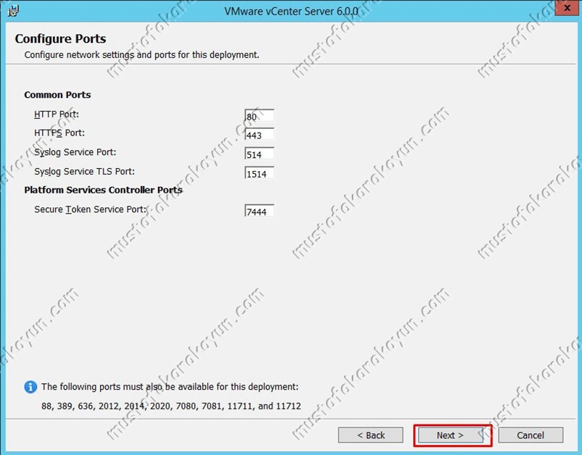Viewport: 582px width, 455px height.
Task: Click the "VMware vCenter Server 6.0.0" window title
Action: click(291, 11)
